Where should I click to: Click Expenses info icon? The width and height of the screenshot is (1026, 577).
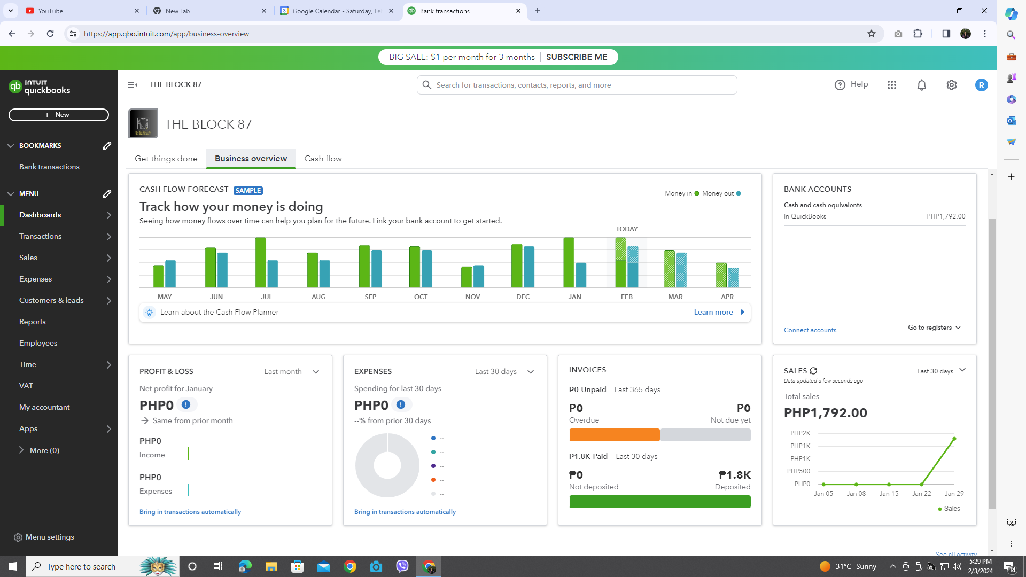[x=401, y=405]
